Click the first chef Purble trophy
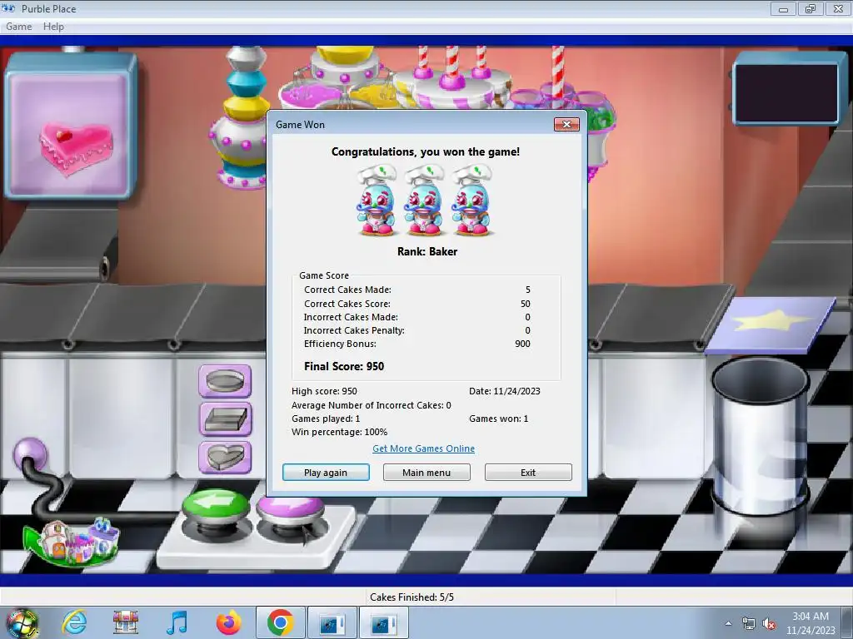853x639 pixels. coord(377,201)
